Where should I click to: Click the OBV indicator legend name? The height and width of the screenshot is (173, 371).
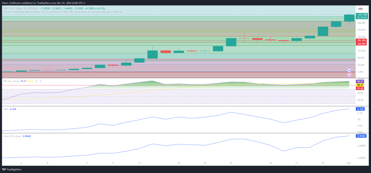6,109
